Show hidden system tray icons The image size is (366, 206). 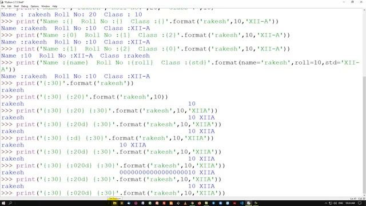click(326, 203)
